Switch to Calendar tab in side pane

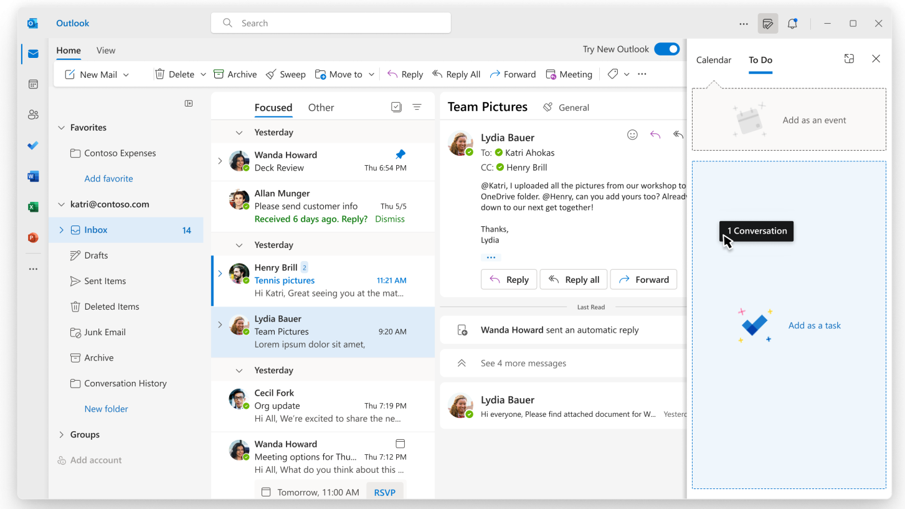[x=714, y=60]
